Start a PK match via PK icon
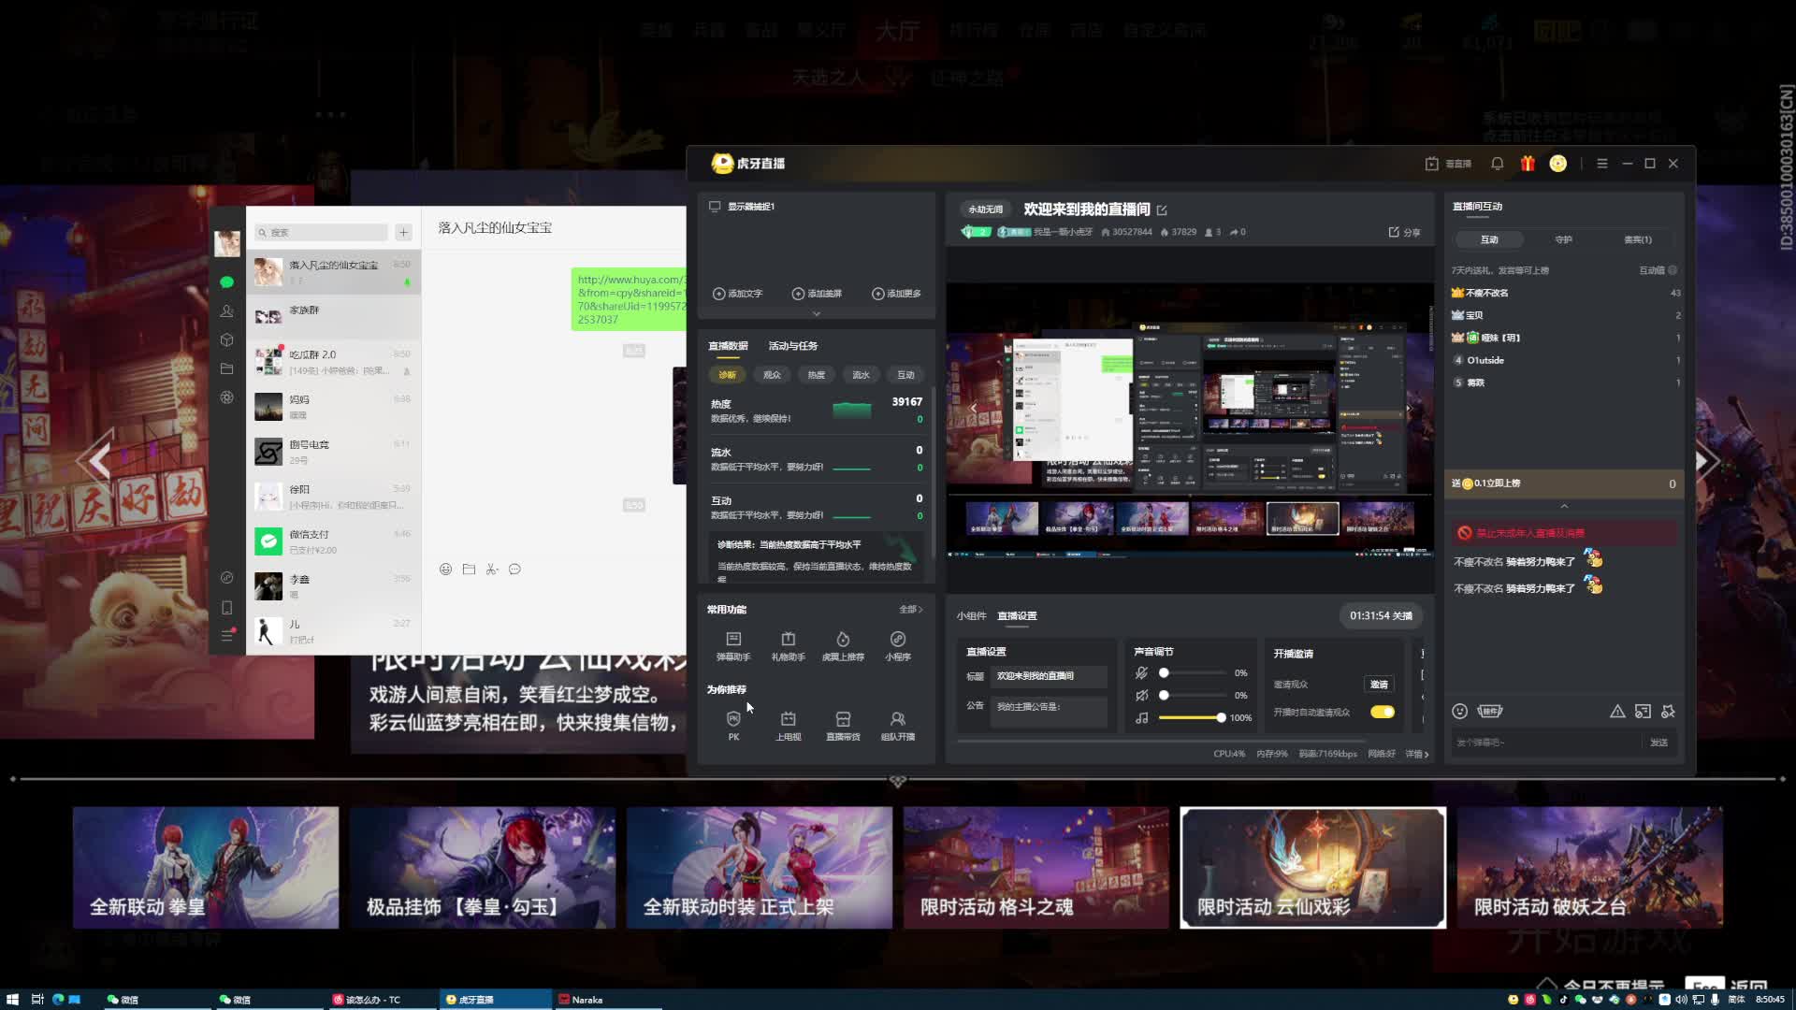 tap(733, 719)
